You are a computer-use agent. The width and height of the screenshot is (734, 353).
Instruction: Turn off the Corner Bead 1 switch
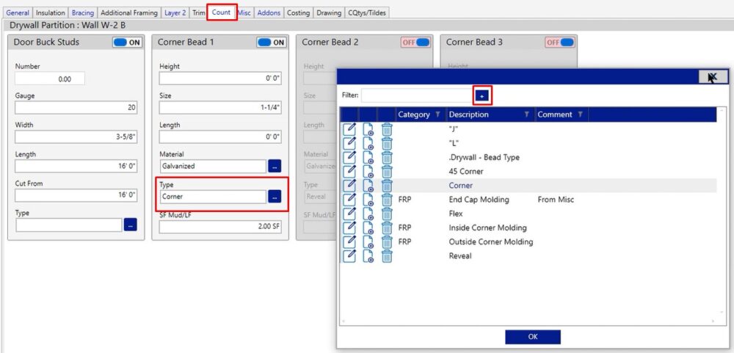coord(272,43)
